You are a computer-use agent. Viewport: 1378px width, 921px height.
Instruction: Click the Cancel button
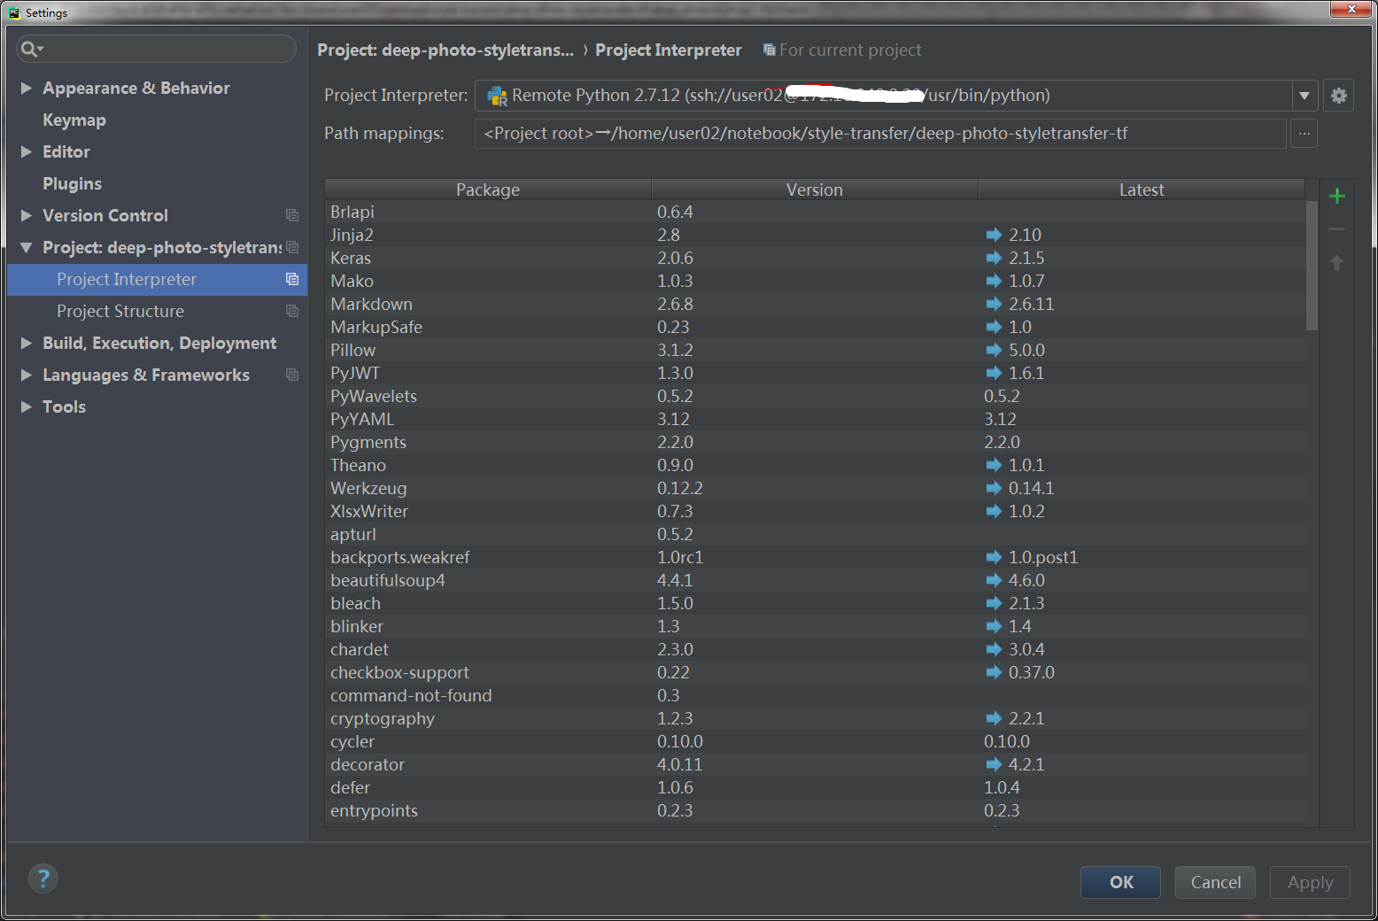pos(1215,882)
